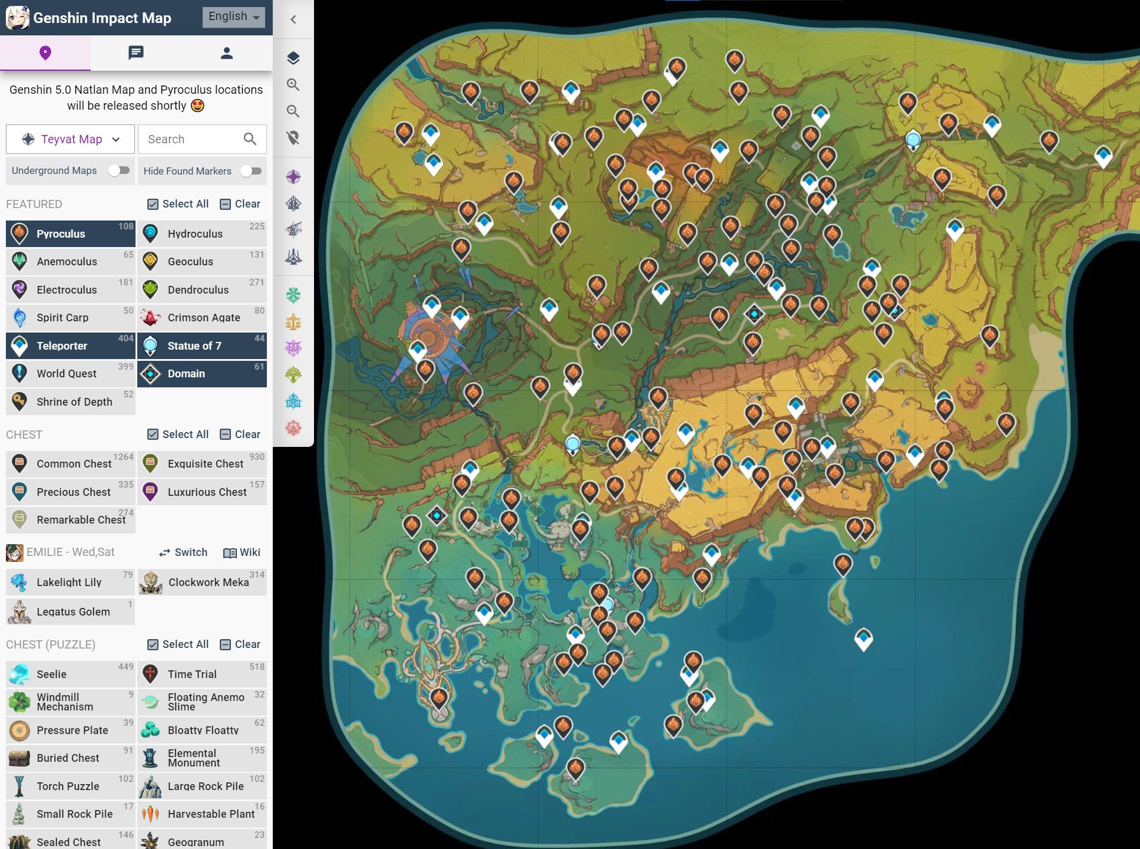Viewport: 1140px width, 849px height.
Task: Open the English language dropdown
Action: [233, 17]
